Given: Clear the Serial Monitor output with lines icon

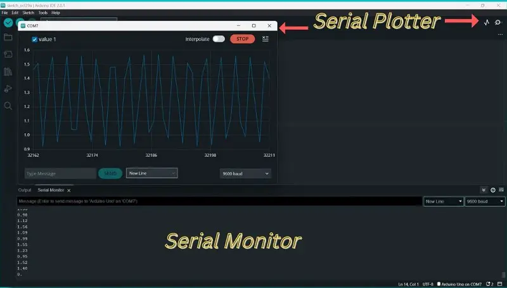Looking at the screenshot, I should [501, 190].
